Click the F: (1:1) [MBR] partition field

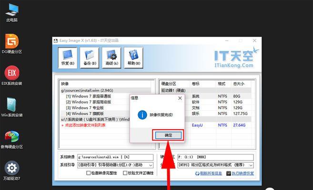tap(216, 157)
